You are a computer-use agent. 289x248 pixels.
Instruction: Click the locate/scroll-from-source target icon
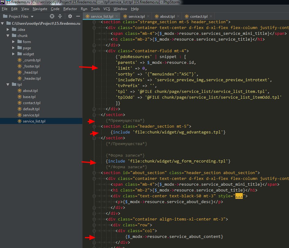click(52, 16)
